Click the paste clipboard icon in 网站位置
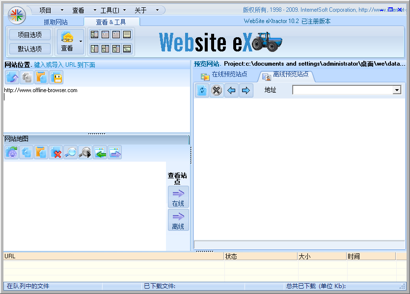410x294 pixels. pos(41,77)
